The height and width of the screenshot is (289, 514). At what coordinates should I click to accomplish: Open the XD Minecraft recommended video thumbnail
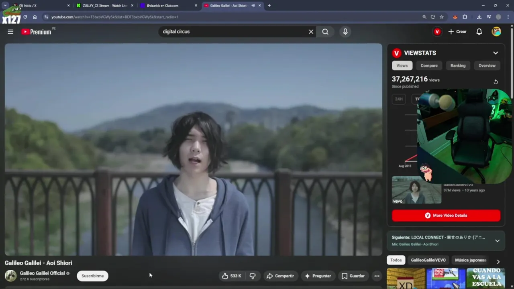point(406,279)
